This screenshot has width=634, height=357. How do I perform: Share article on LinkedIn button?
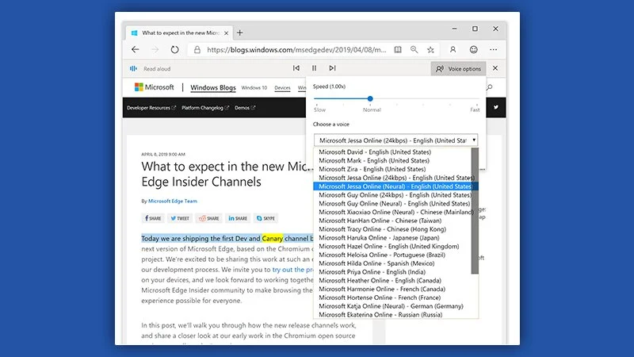pos(238,218)
